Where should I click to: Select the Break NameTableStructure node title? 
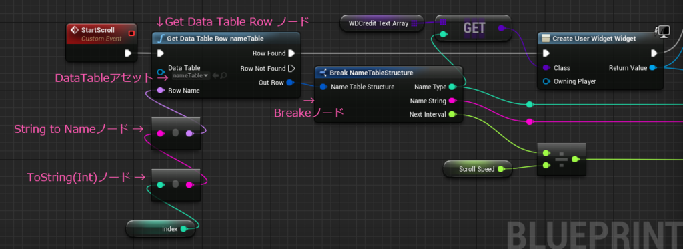coord(371,73)
